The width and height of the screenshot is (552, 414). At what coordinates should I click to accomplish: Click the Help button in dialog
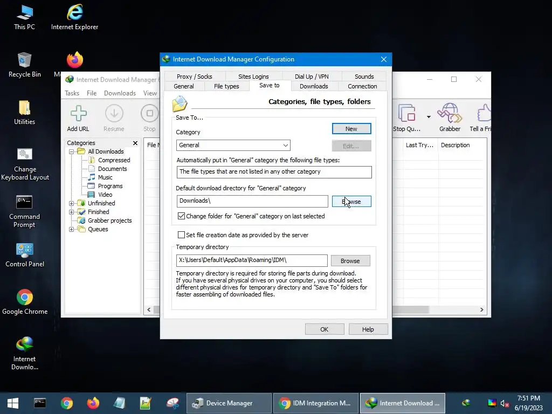coord(368,329)
